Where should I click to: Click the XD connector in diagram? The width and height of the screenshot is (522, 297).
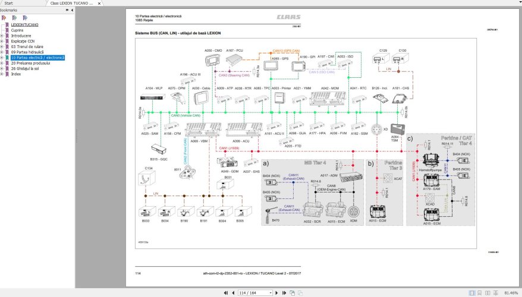(x=376, y=129)
